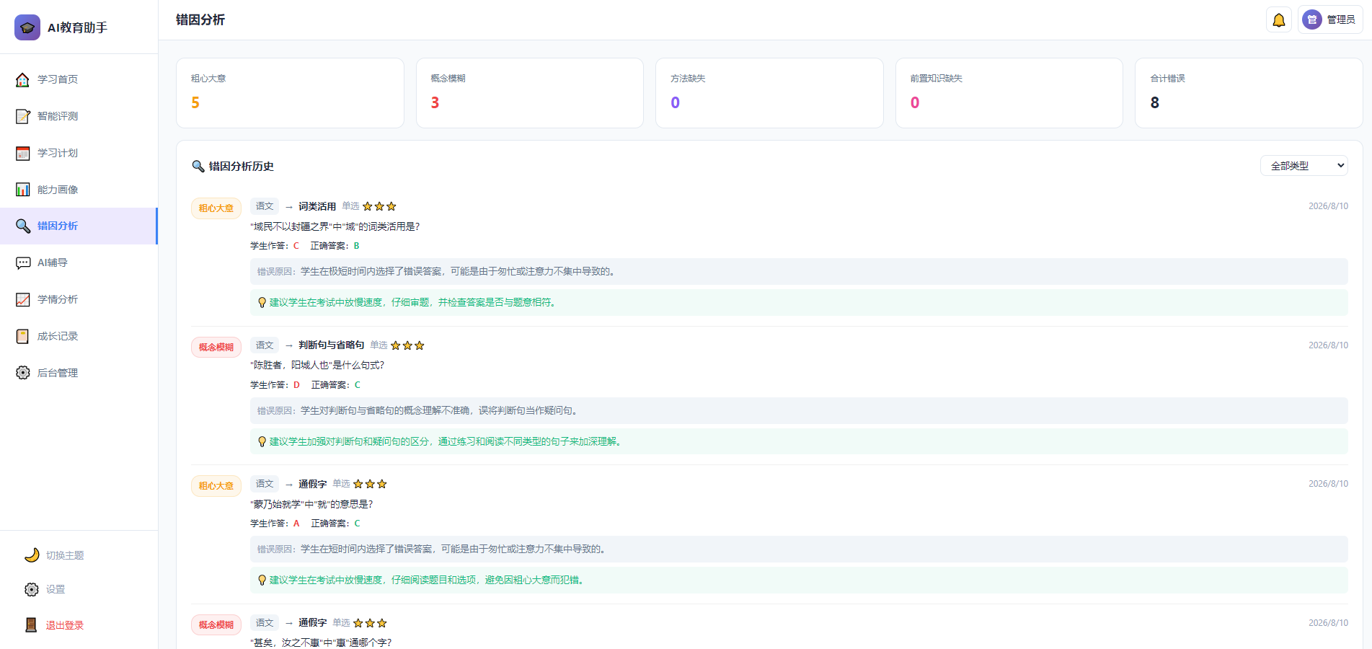Image resolution: width=1372 pixels, height=649 pixels.
Task: Click the magnifier icon beside 错因分析 in sidebar
Action: click(23, 226)
